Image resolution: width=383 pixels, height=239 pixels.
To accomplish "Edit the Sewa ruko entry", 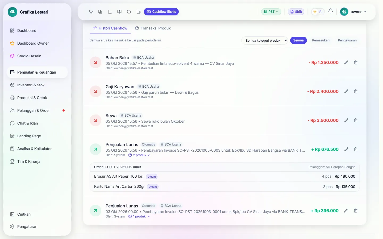I will pos(346,120).
